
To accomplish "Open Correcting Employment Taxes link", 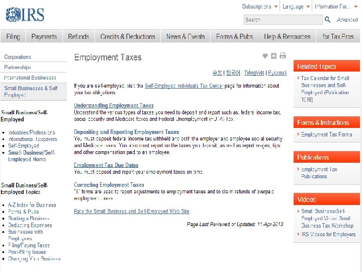I will click(109, 185).
